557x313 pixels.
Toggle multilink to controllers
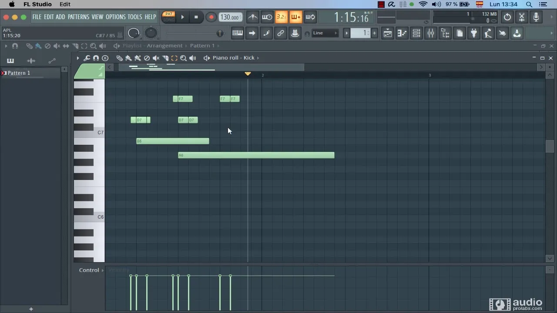(x=281, y=33)
